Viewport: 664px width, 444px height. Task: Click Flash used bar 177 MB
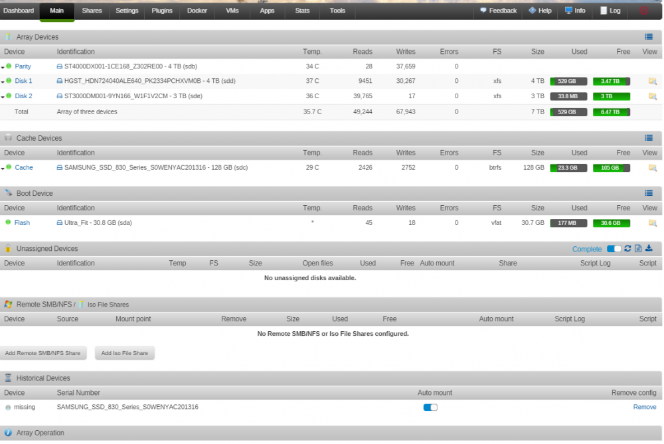(568, 223)
